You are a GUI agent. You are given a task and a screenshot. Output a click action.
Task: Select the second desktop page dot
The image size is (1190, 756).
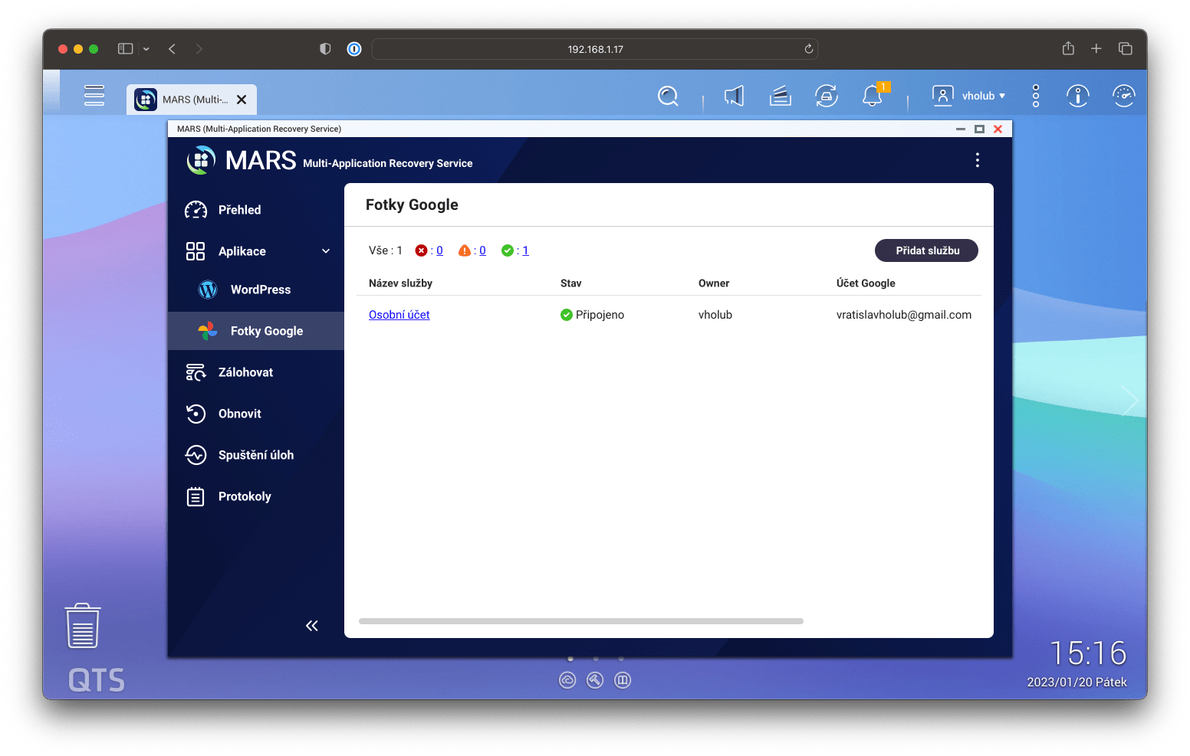pos(596,659)
